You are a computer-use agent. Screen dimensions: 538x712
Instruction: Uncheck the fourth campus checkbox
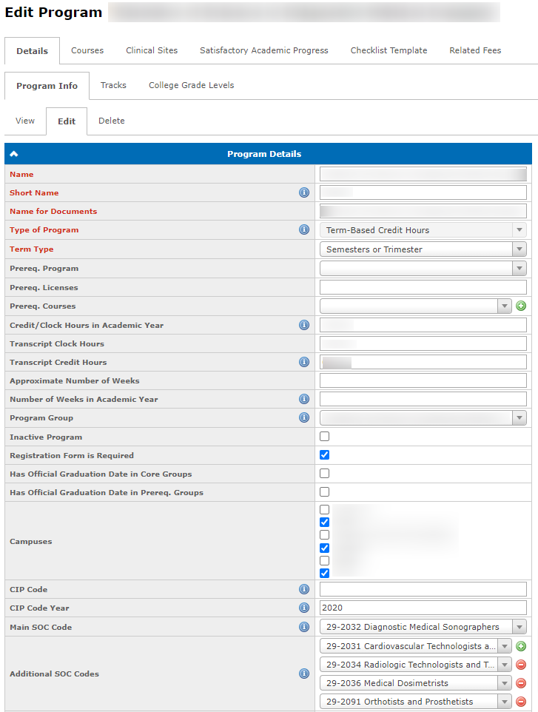(325, 548)
